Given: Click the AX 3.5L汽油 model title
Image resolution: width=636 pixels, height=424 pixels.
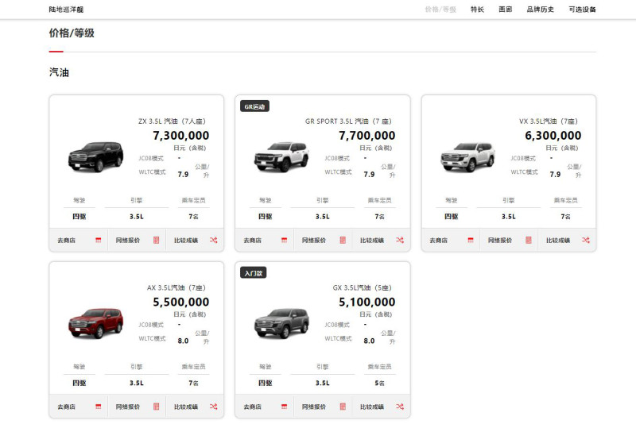Looking at the screenshot, I should 176,287.
